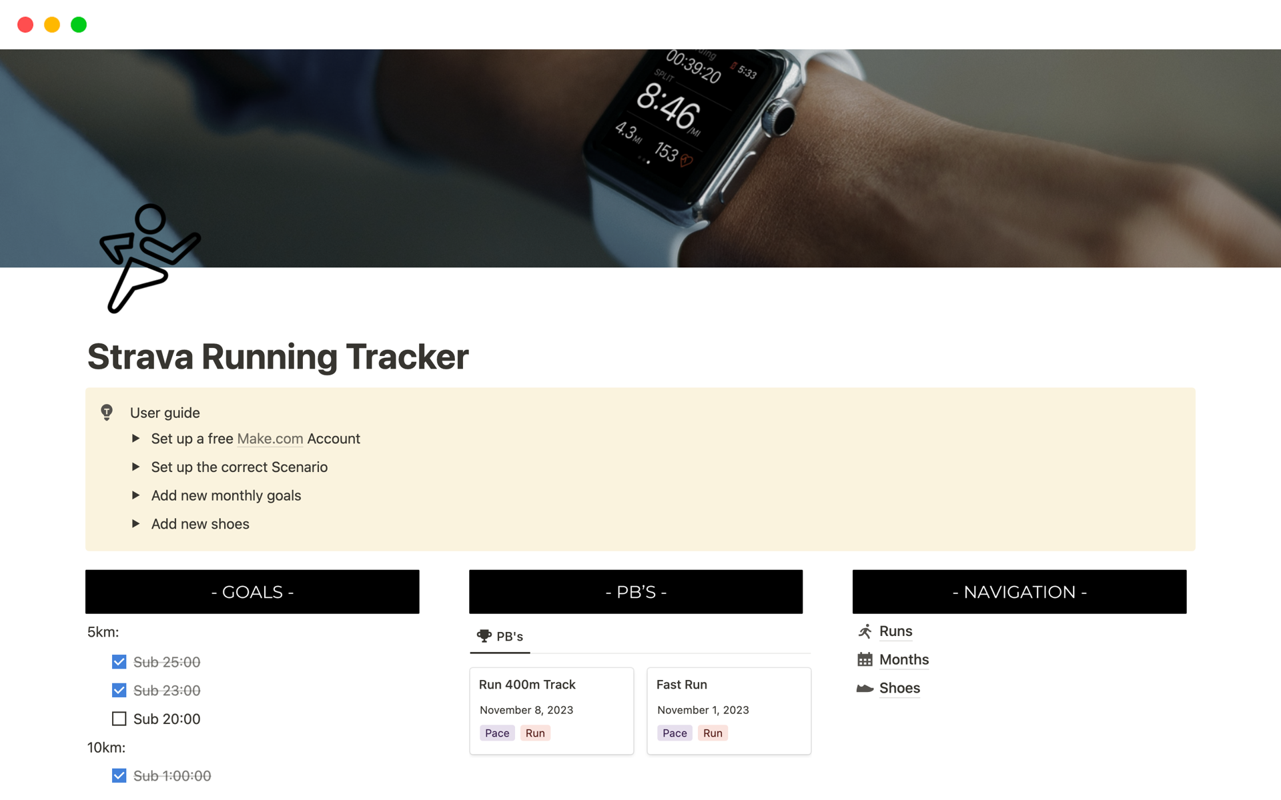Toggle the Sub 20:00 checkbox
Viewport: 1281px width, 800px height.
(x=119, y=717)
